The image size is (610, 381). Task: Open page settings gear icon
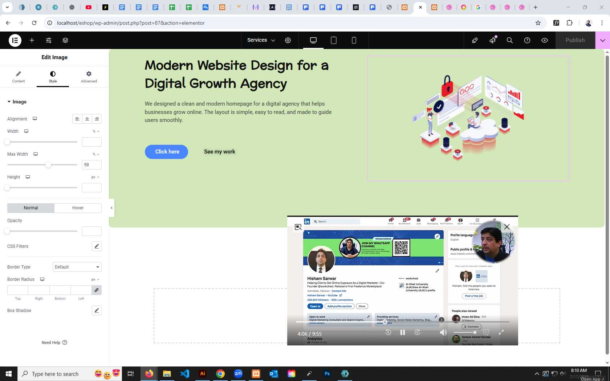[x=288, y=40]
